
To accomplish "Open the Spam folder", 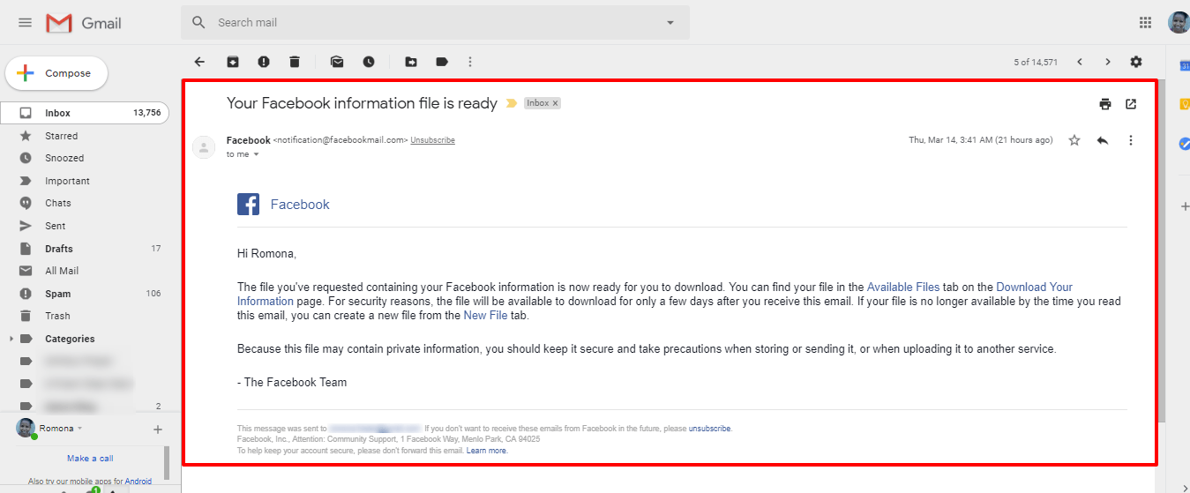I will (x=85, y=294).
